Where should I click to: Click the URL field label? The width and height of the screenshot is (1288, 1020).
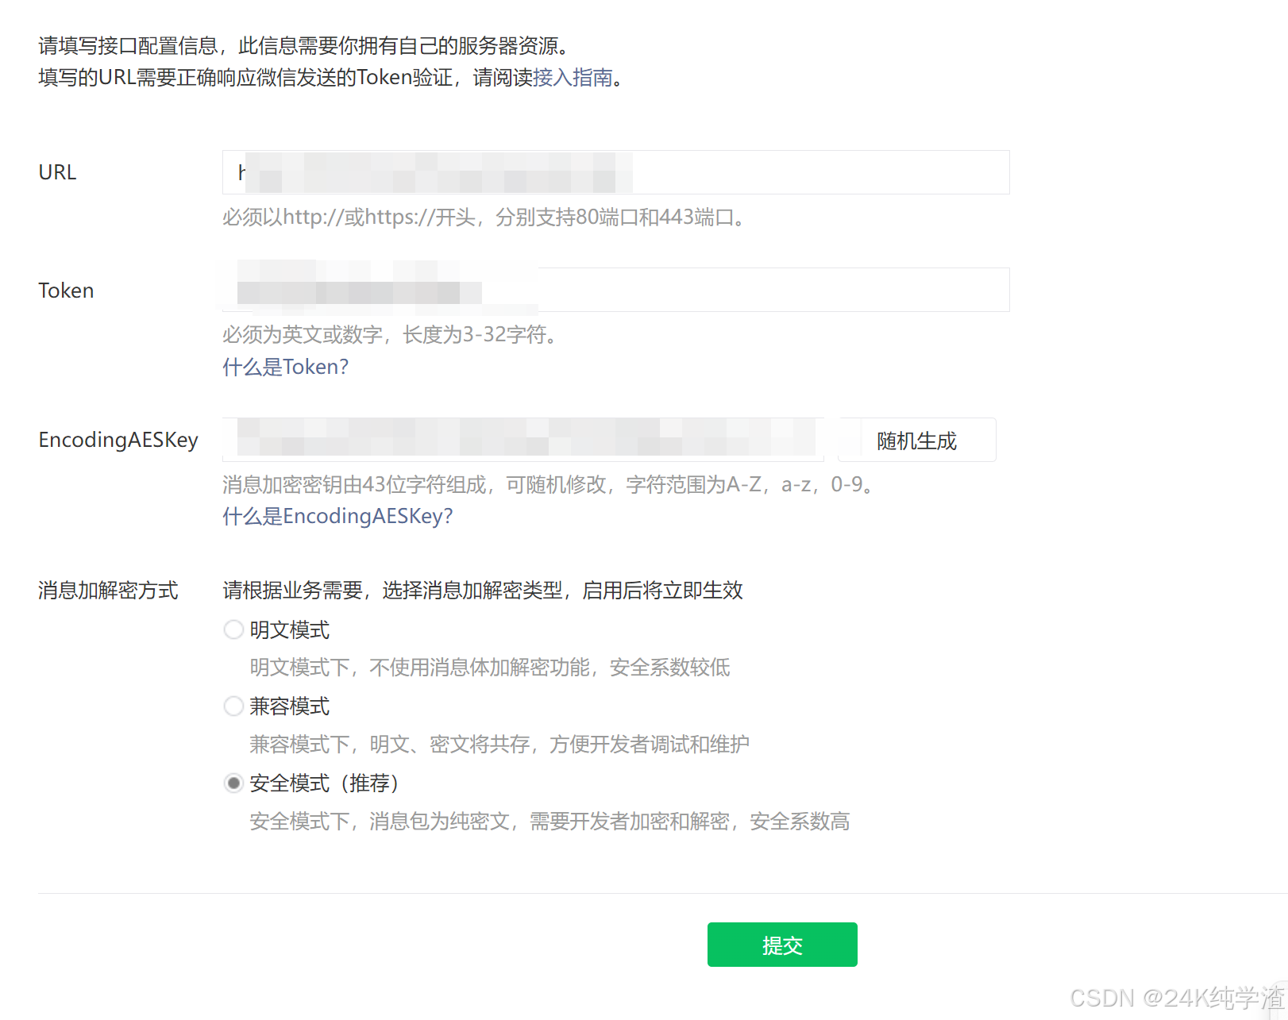[x=57, y=172]
